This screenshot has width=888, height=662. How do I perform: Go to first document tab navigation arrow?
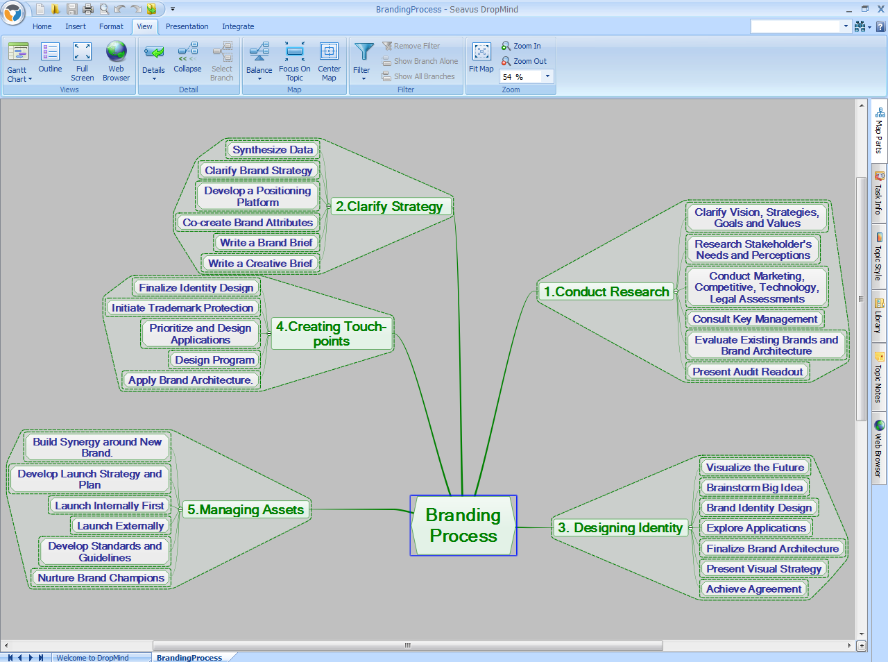coord(10,657)
